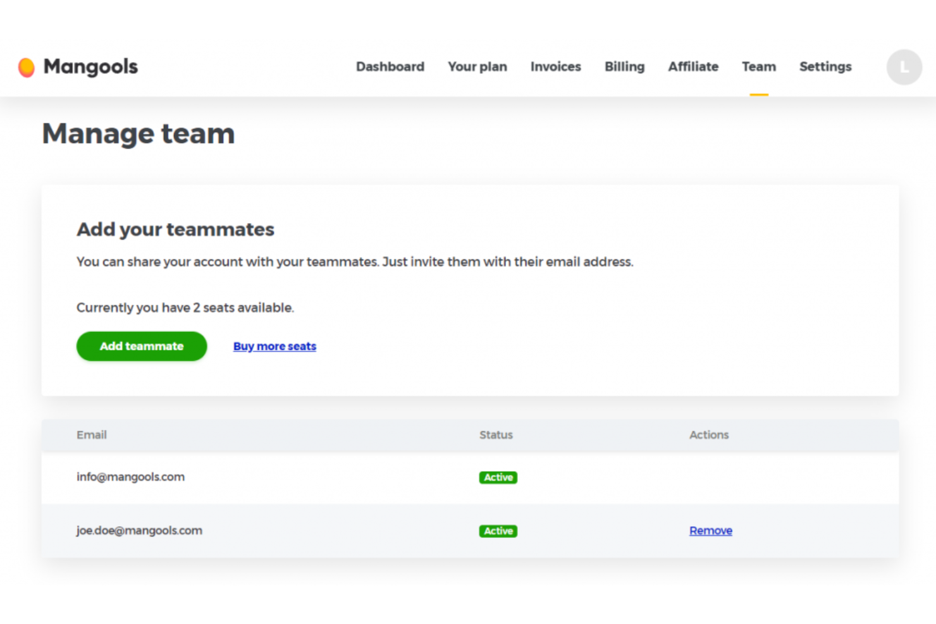Click the Actions column header
Image resolution: width=936 pixels, height=624 pixels.
[x=709, y=435]
